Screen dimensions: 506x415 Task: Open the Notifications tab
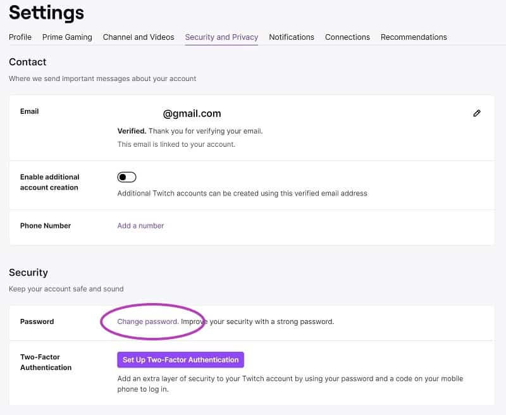tap(292, 37)
